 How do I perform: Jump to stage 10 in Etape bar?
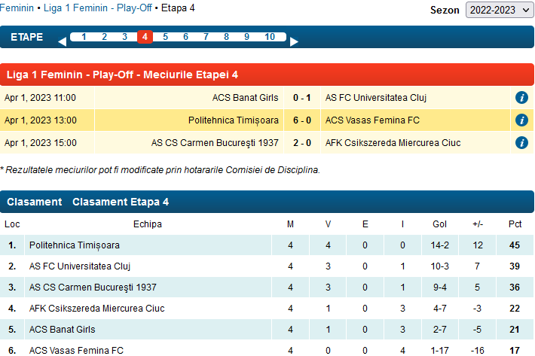point(270,37)
